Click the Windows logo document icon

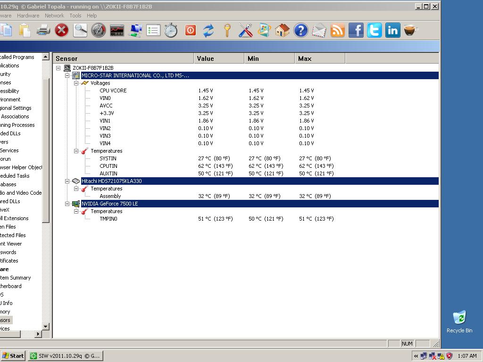tap(264, 31)
